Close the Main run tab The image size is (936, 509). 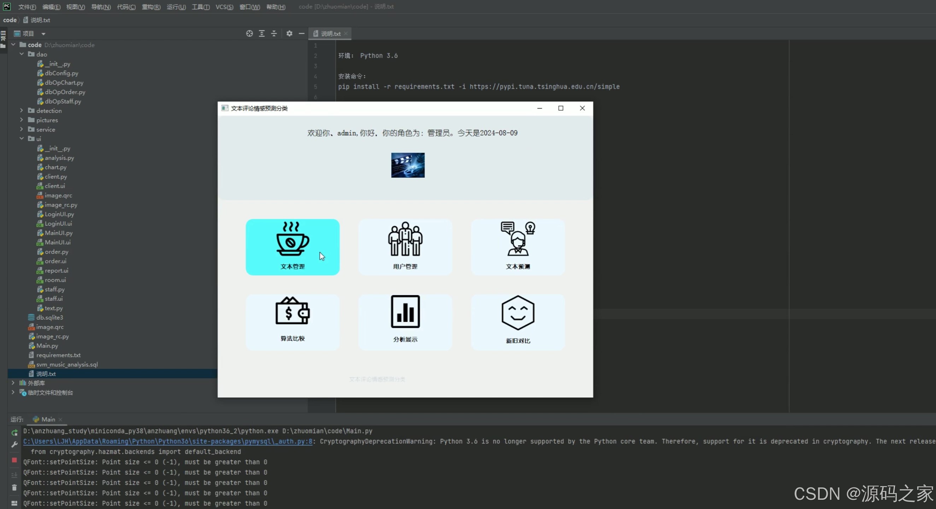click(60, 419)
